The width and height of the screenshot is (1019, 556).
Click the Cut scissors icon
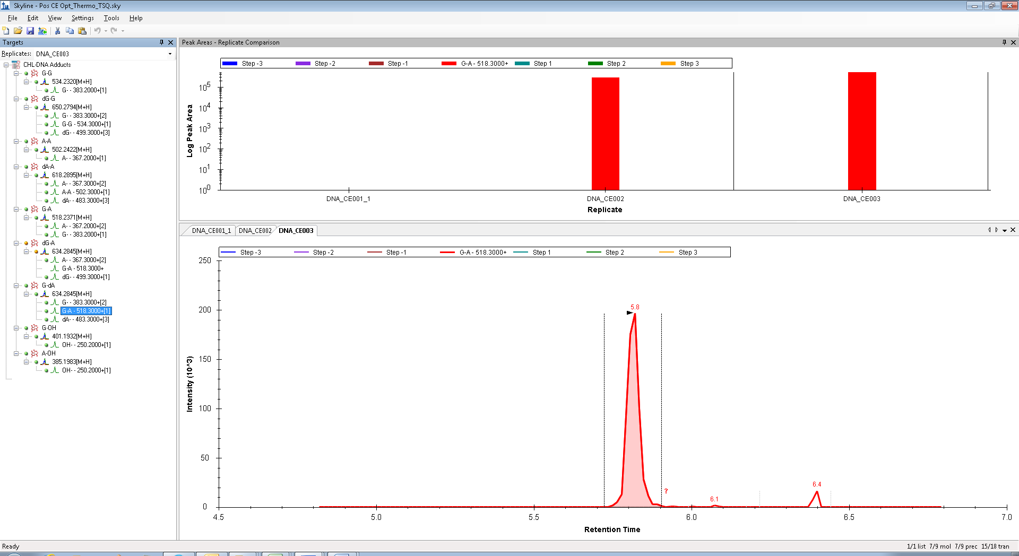click(57, 31)
